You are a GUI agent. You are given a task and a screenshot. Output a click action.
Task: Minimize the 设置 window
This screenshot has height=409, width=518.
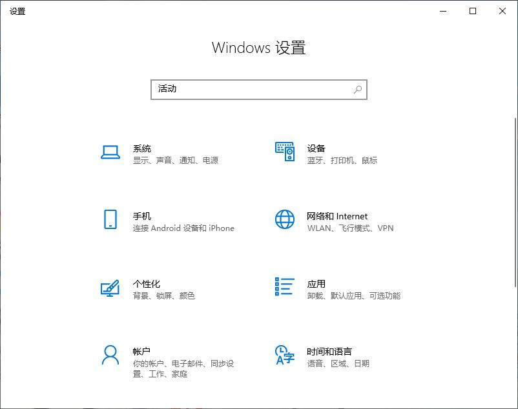pyautogui.click(x=443, y=11)
